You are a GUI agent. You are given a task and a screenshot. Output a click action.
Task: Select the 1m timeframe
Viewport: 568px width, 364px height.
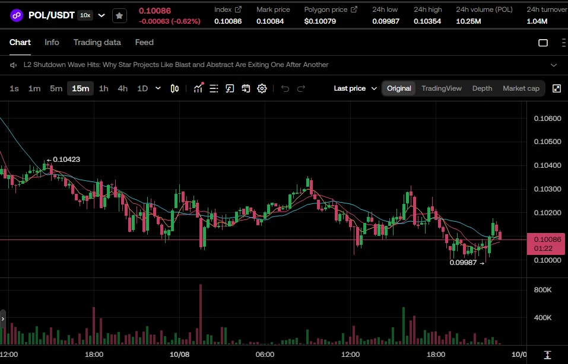tap(34, 88)
